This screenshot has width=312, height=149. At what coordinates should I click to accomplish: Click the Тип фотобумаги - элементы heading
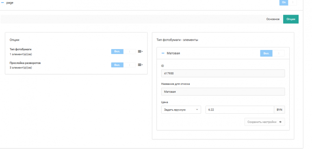177,40
